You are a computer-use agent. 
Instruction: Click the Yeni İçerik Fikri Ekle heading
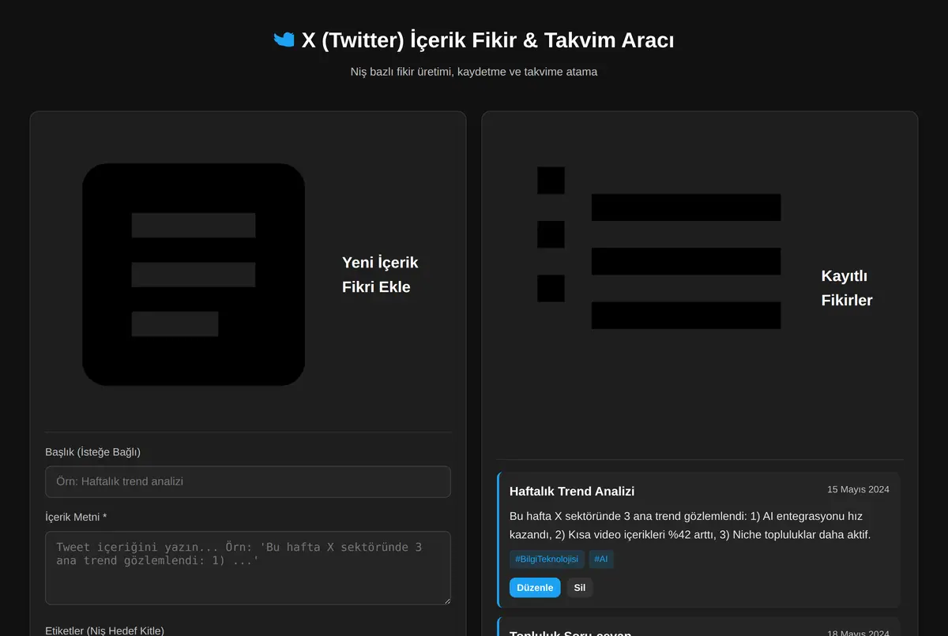[x=380, y=275]
